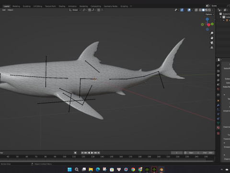
Task: Switch to wireframe viewport shading
Action: [x=200, y=10]
